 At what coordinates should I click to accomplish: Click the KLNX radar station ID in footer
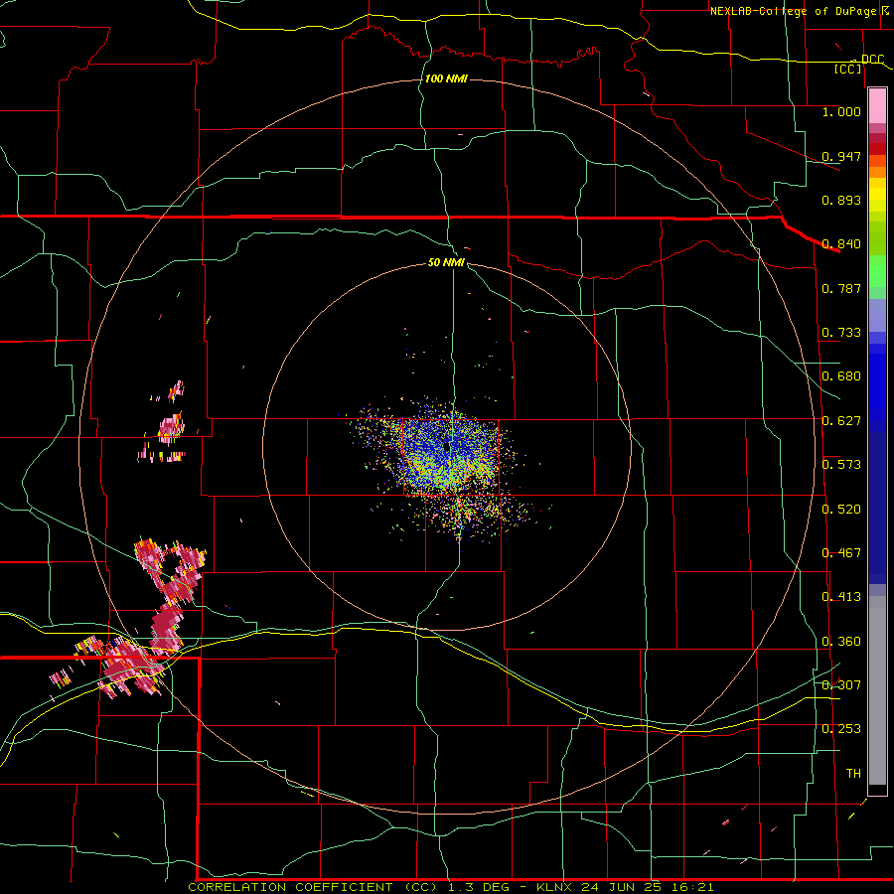pos(556,887)
